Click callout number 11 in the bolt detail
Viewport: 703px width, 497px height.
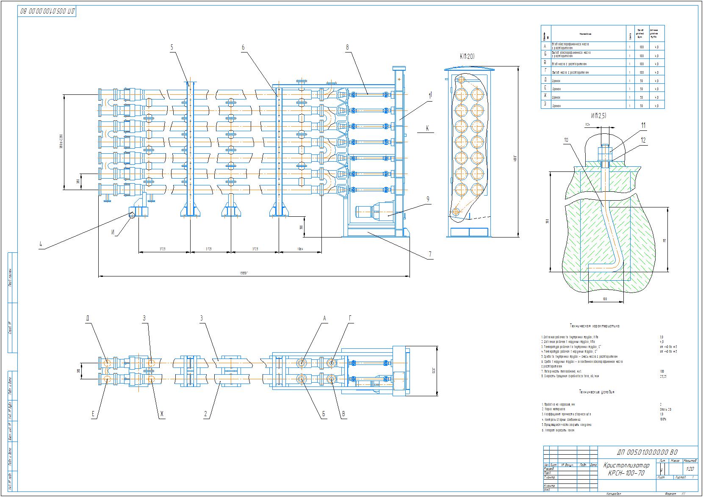pos(643,125)
